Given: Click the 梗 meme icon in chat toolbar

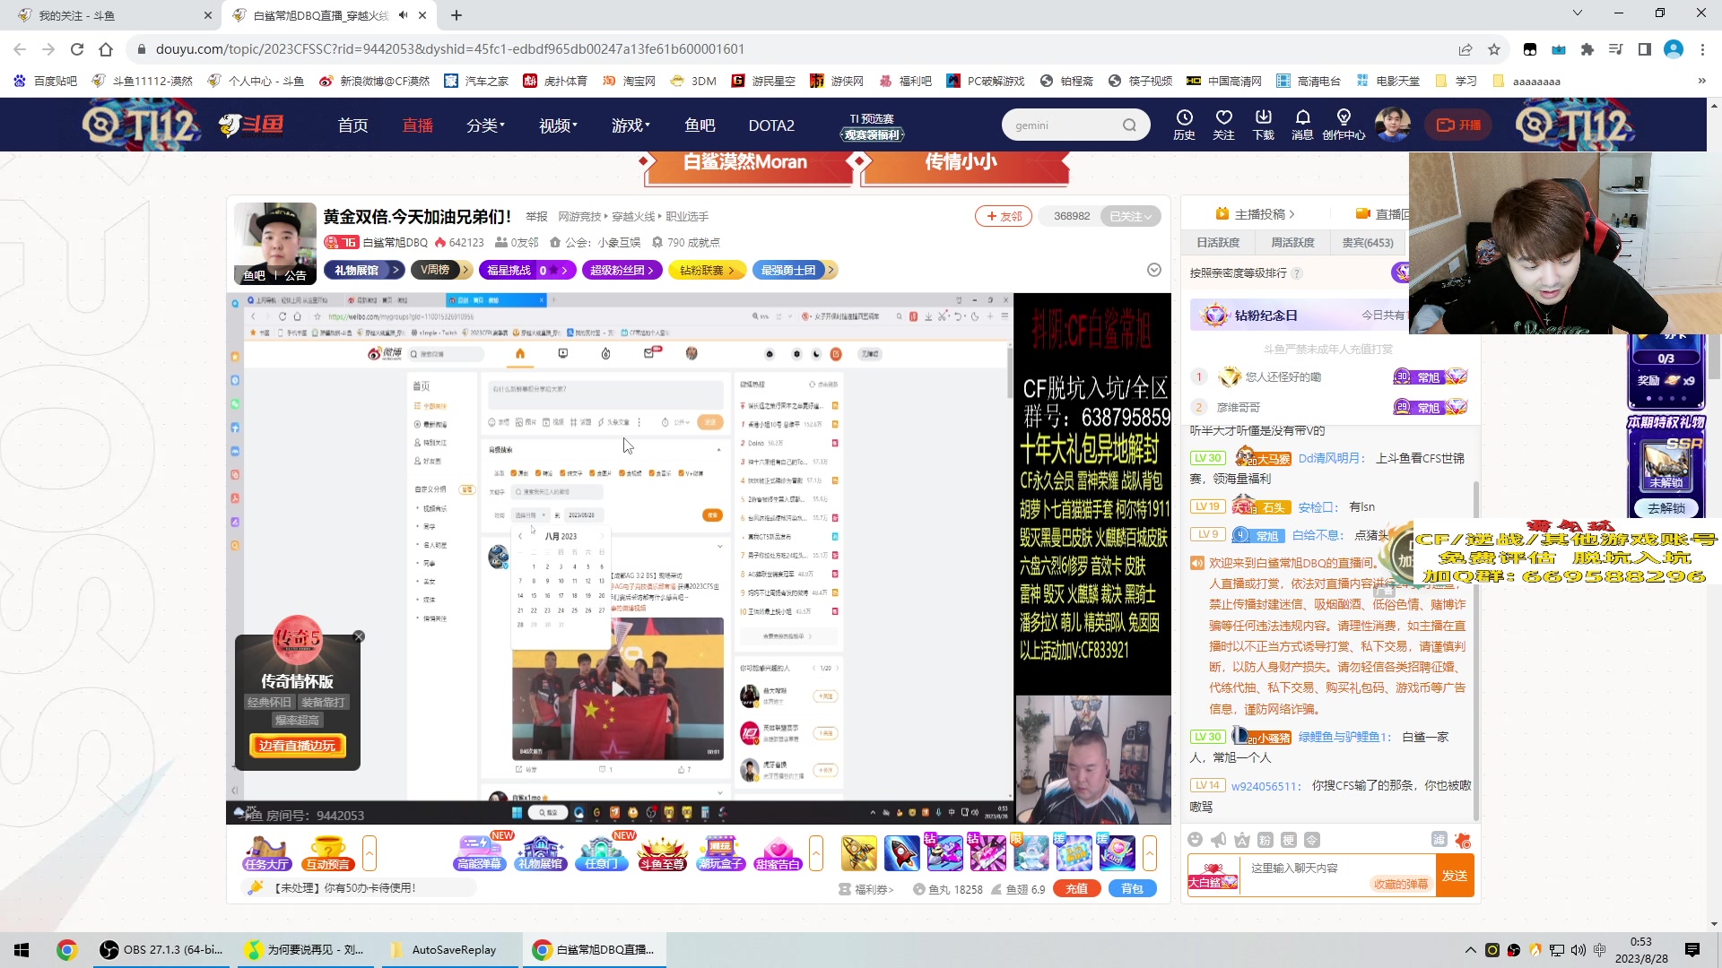Looking at the screenshot, I should click(1288, 840).
